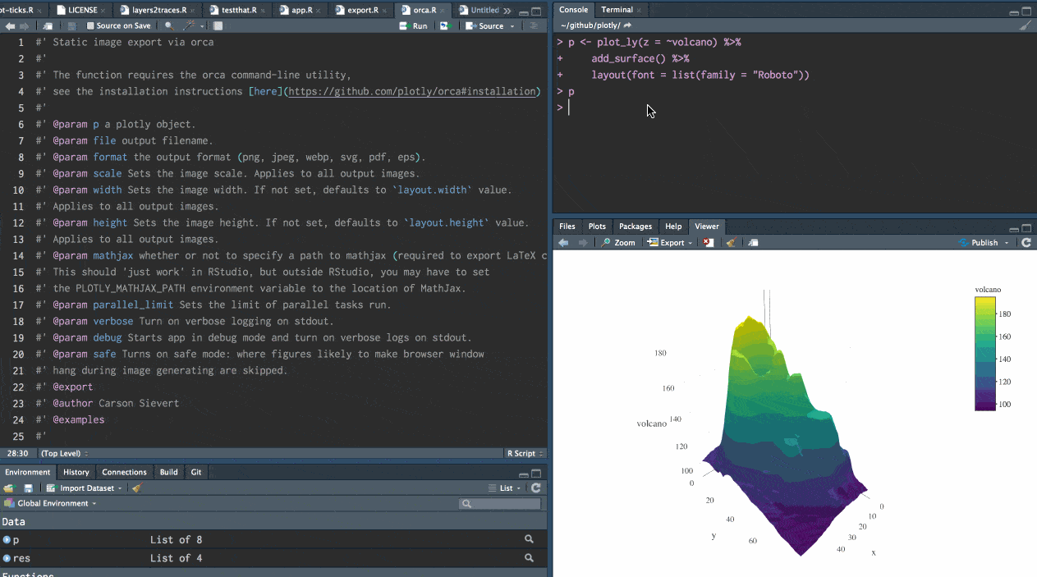Open the Connections tab
This screenshot has width=1037, height=577.
click(x=124, y=472)
